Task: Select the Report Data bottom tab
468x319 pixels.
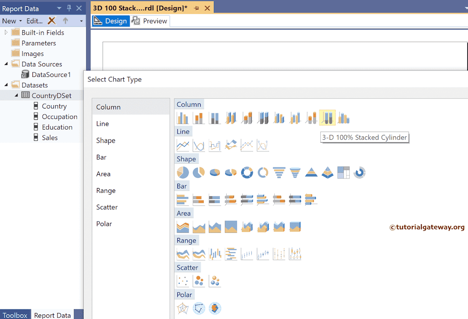Action: pos(52,315)
